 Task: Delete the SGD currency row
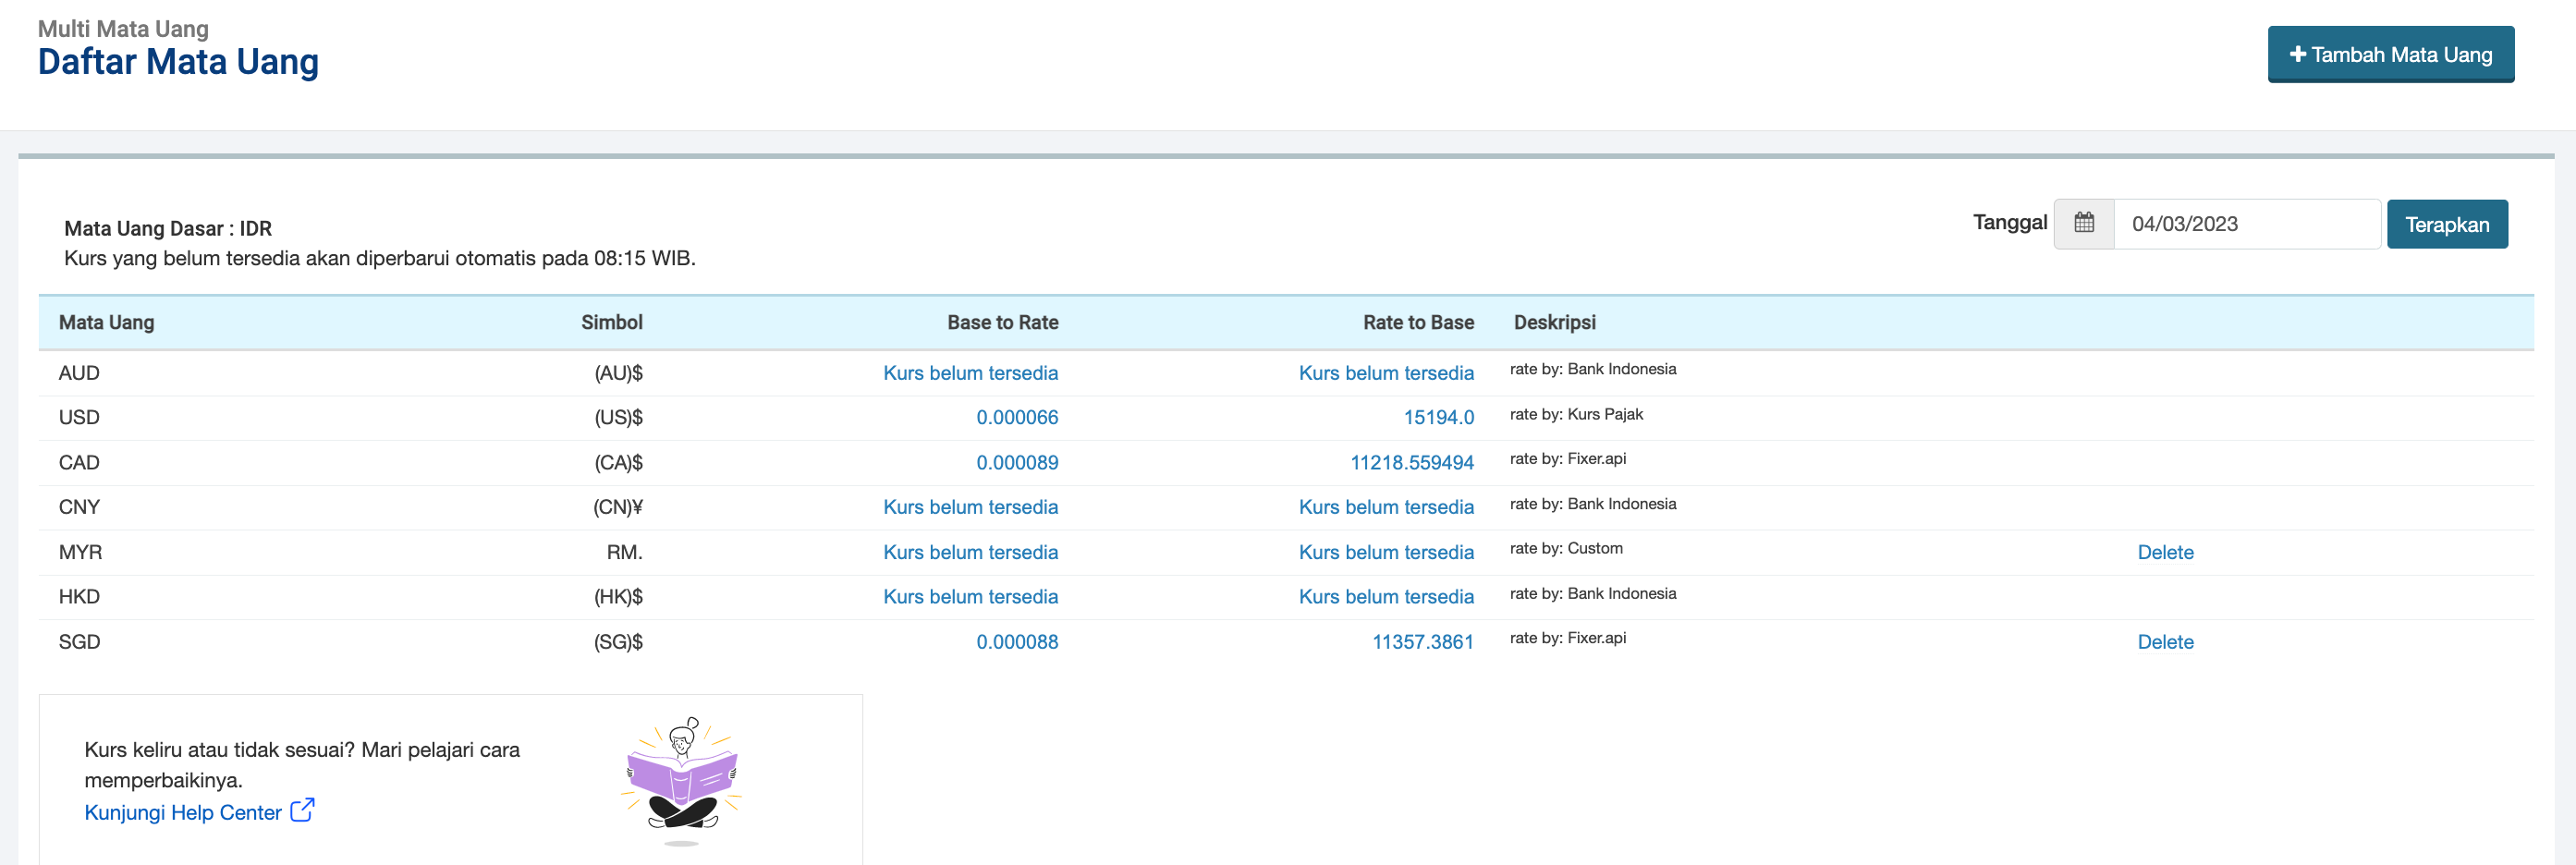[2165, 642]
